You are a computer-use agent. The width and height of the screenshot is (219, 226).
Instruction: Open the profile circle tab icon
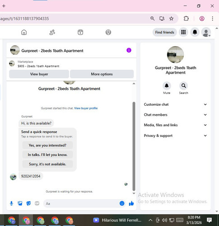(108, 32)
